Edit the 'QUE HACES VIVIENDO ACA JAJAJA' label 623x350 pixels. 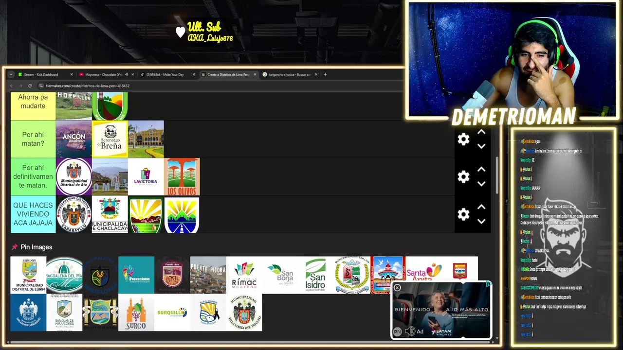33,214
